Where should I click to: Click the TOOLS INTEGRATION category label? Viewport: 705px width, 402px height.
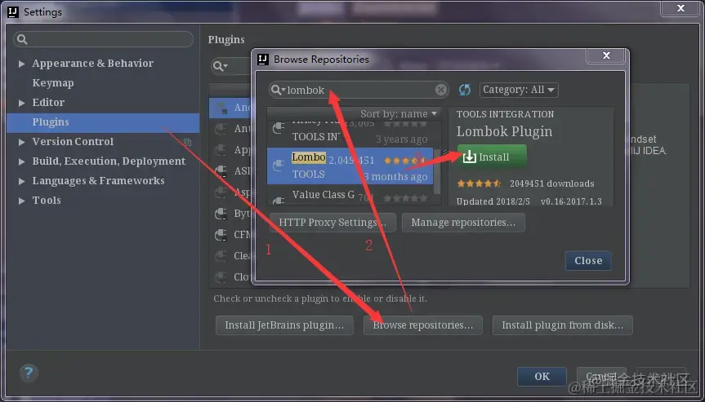[505, 114]
